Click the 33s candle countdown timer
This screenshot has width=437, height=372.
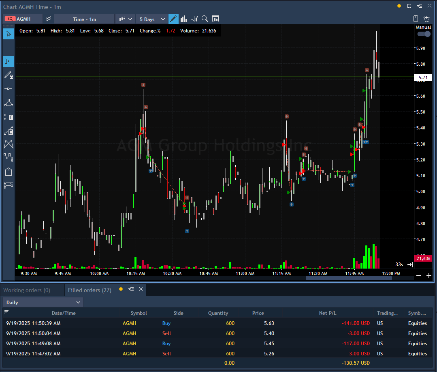pos(399,264)
